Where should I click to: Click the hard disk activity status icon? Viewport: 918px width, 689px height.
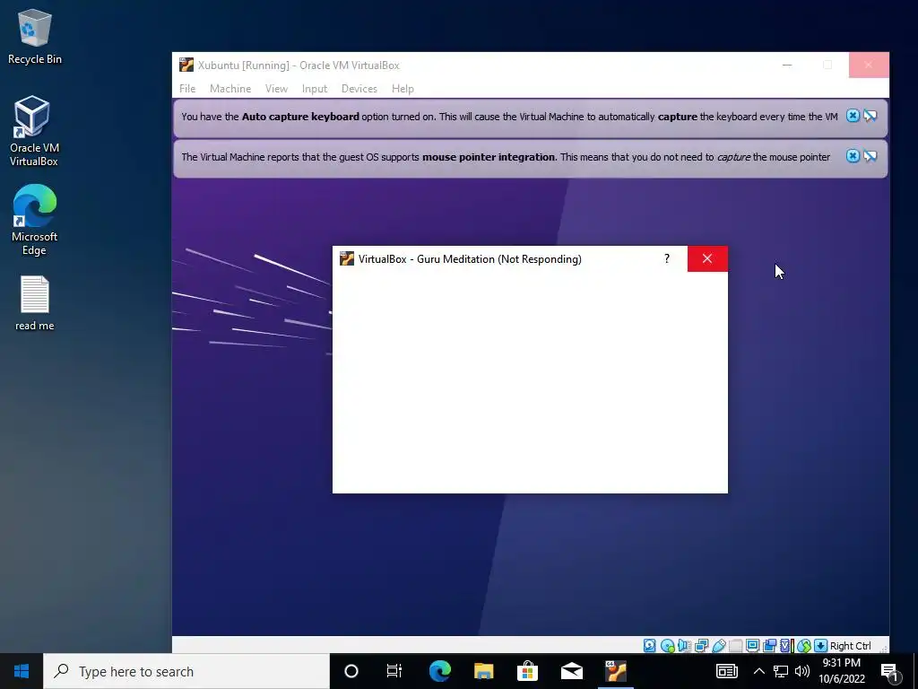pyautogui.click(x=649, y=646)
